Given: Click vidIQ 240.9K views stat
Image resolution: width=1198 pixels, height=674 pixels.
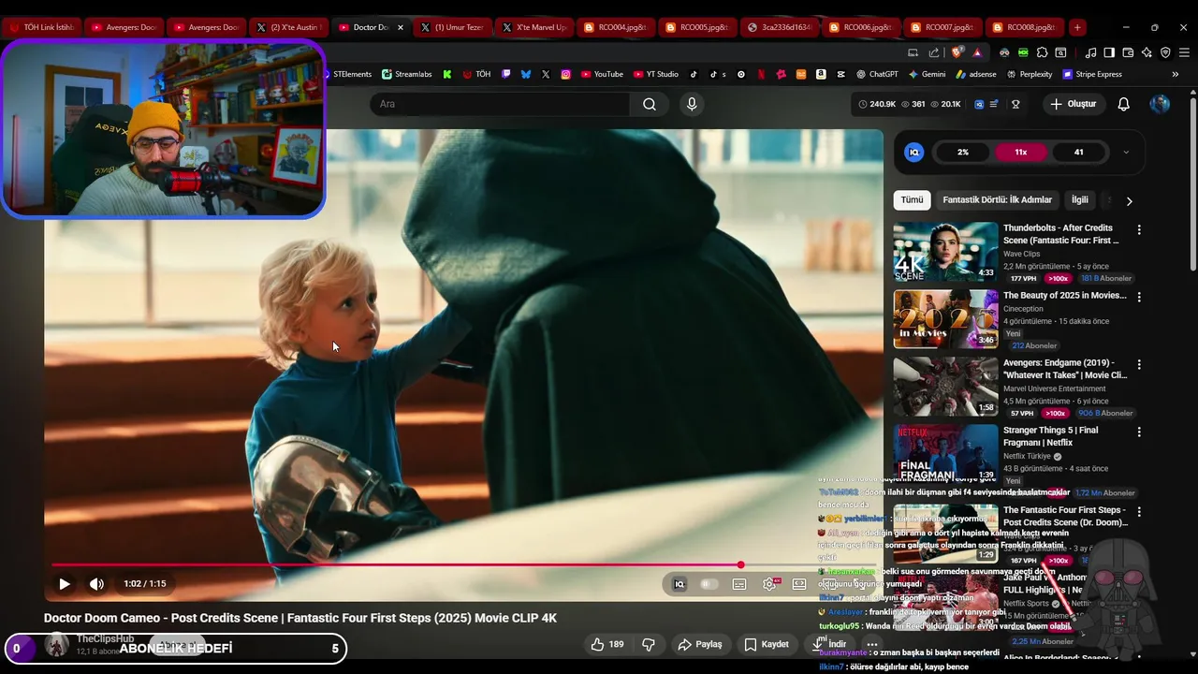Looking at the screenshot, I should [x=877, y=104].
